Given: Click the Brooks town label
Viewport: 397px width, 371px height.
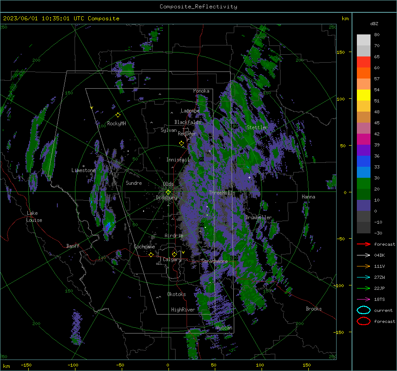Looking at the screenshot, I should pyautogui.click(x=314, y=309).
